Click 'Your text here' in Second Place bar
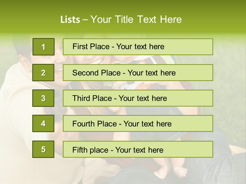The height and width of the screenshot is (184, 246). point(151,73)
